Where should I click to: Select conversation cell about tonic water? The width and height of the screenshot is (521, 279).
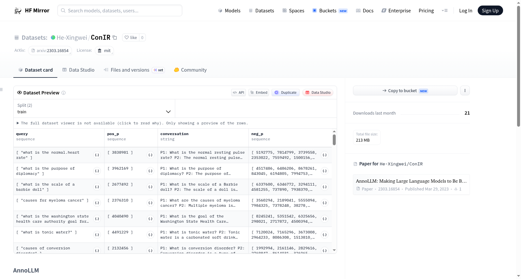(203, 235)
